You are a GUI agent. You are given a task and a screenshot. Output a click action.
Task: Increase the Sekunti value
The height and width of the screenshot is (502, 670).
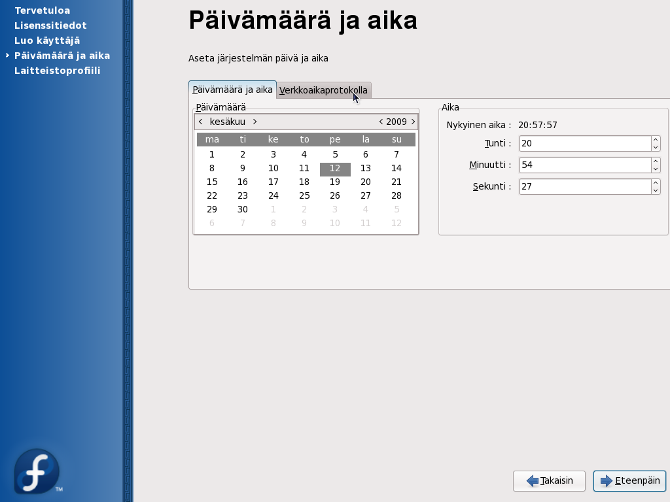tap(656, 183)
